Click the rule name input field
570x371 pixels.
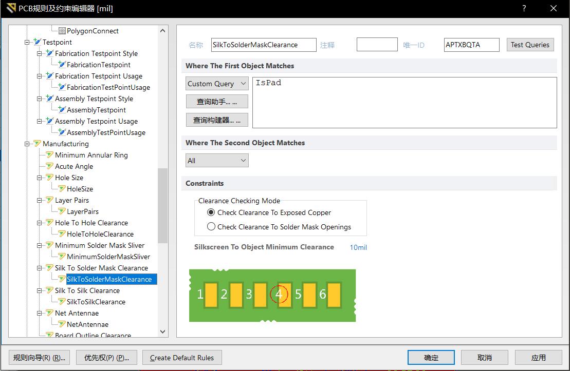click(x=264, y=45)
